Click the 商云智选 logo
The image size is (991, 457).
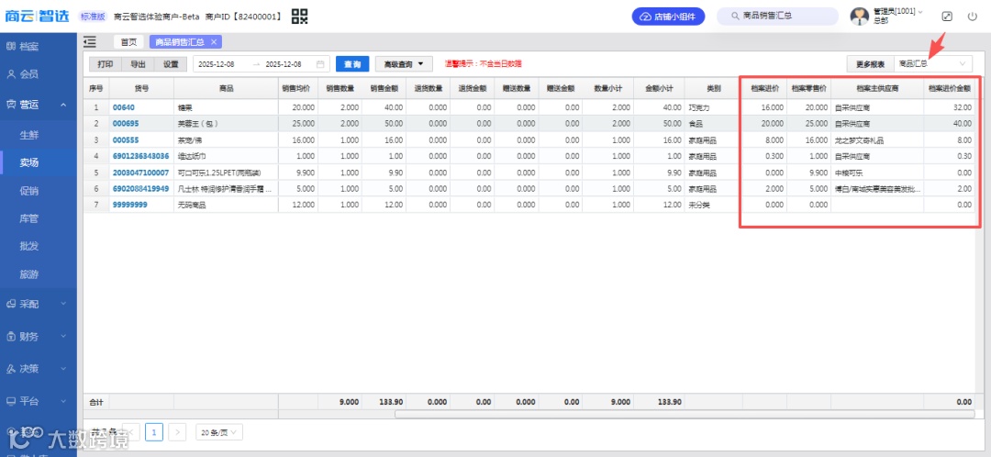coord(37,16)
